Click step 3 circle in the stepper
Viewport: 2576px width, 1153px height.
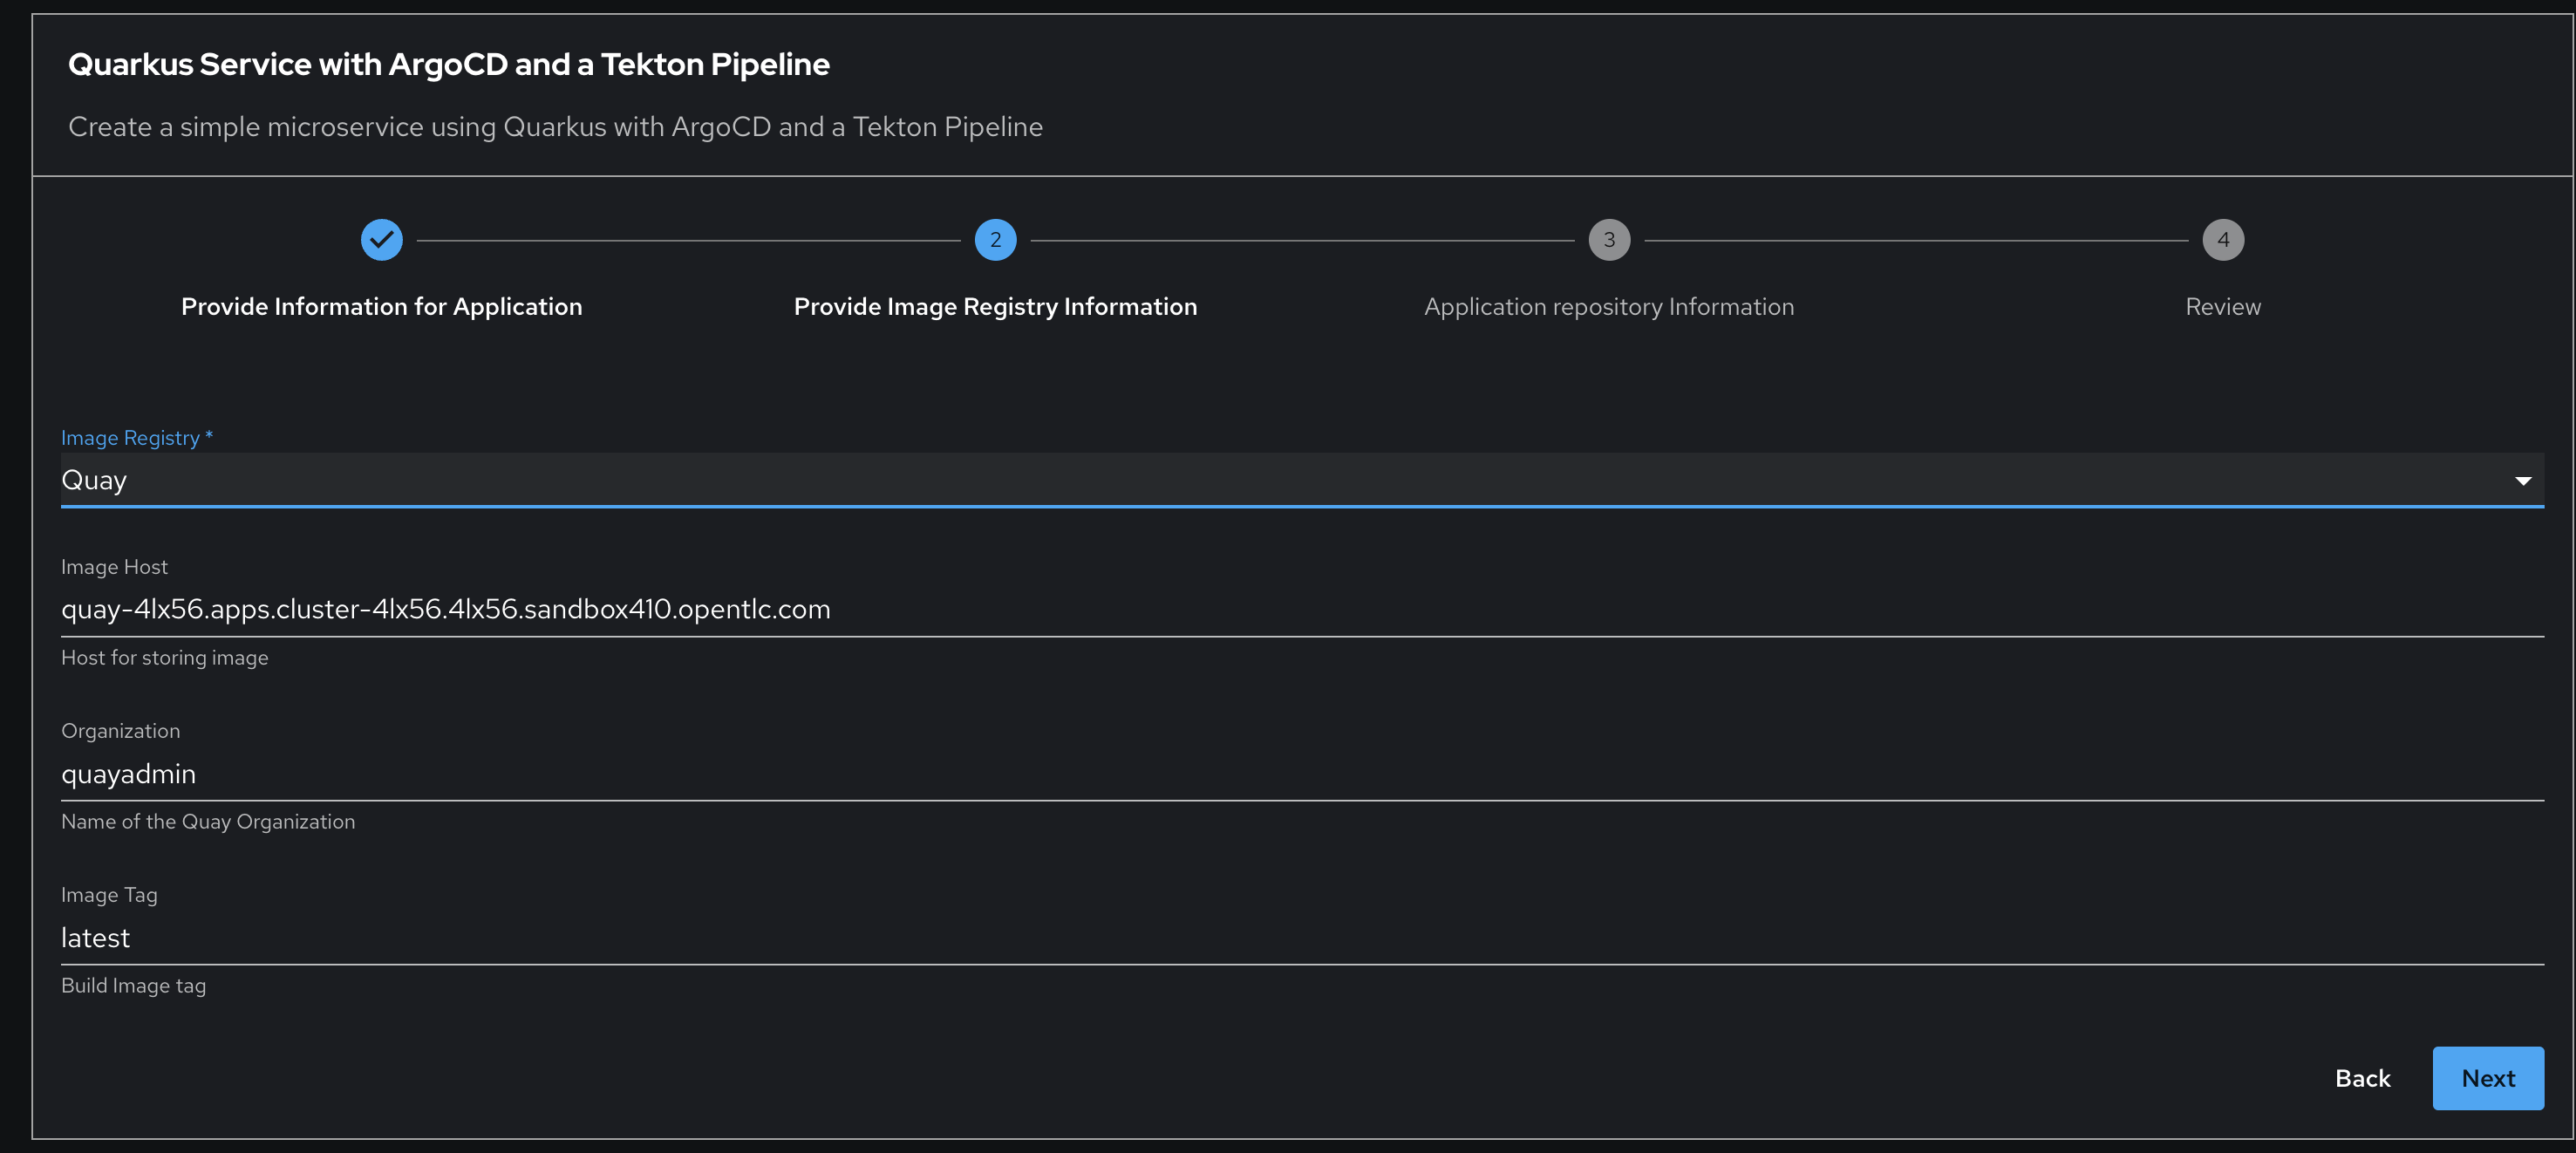(x=1609, y=240)
